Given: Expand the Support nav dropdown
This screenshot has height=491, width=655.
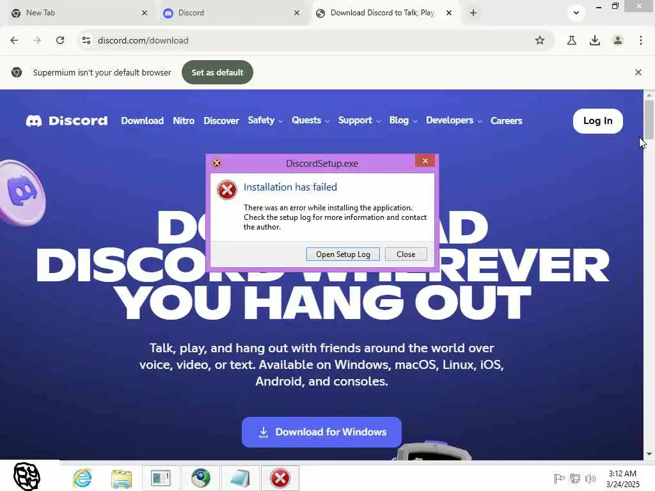Looking at the screenshot, I should (359, 121).
